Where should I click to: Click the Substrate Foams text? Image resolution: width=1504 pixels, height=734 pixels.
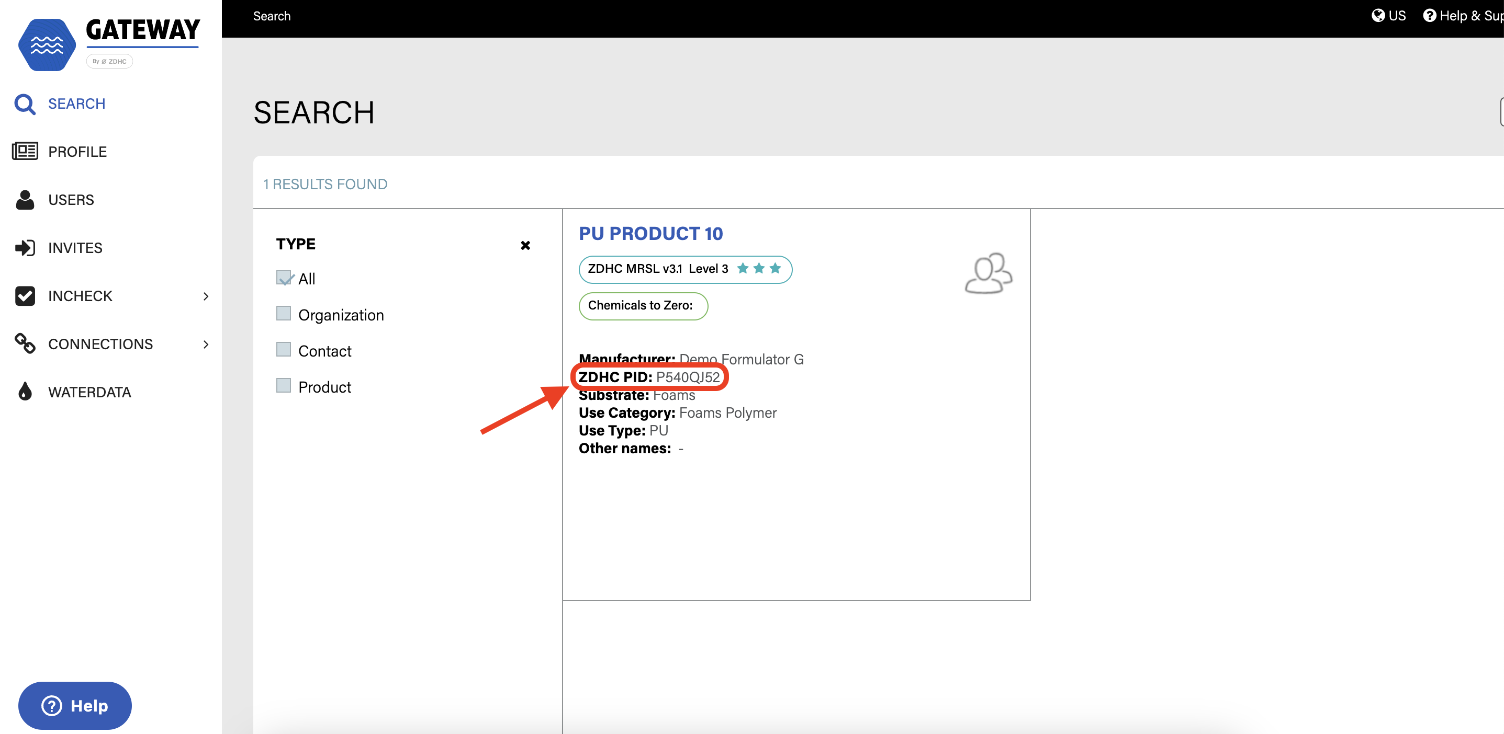tap(636, 396)
